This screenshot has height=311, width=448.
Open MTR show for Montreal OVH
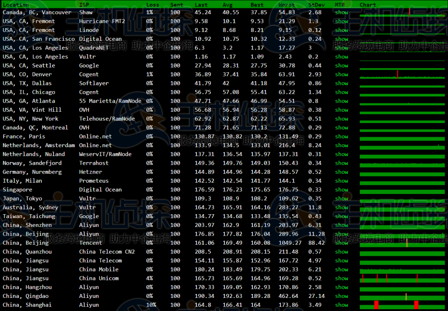click(x=341, y=127)
